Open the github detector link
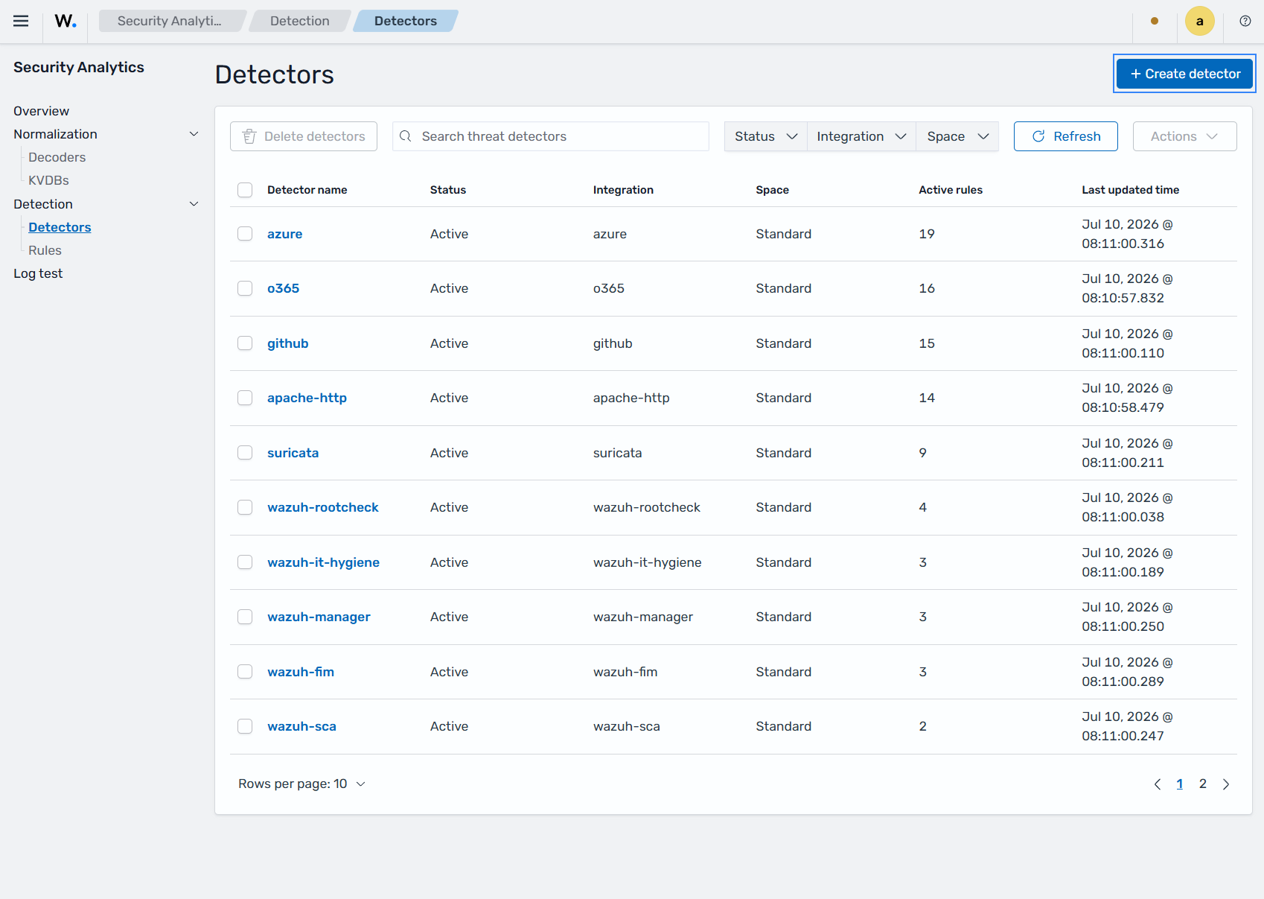The image size is (1264, 899). 287,343
